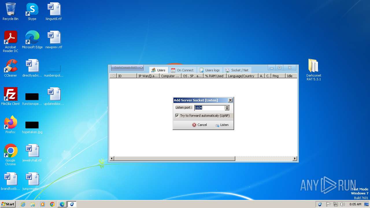Open Edge from the taskbar
The image size is (370, 208).
click(62, 204)
